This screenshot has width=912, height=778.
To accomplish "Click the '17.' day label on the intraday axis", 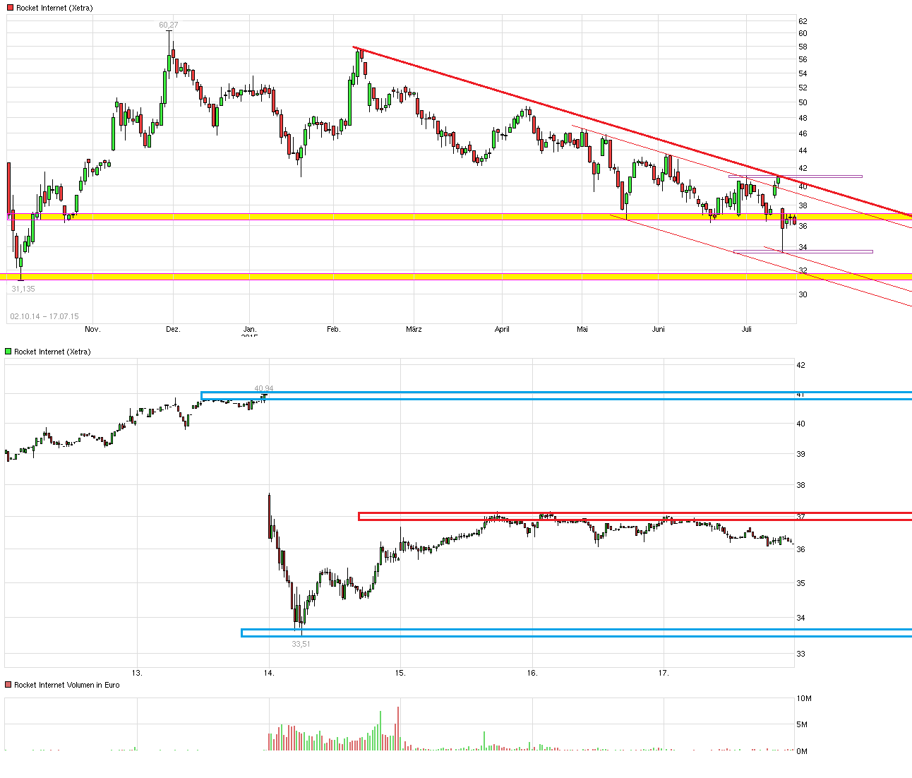I will tap(664, 673).
